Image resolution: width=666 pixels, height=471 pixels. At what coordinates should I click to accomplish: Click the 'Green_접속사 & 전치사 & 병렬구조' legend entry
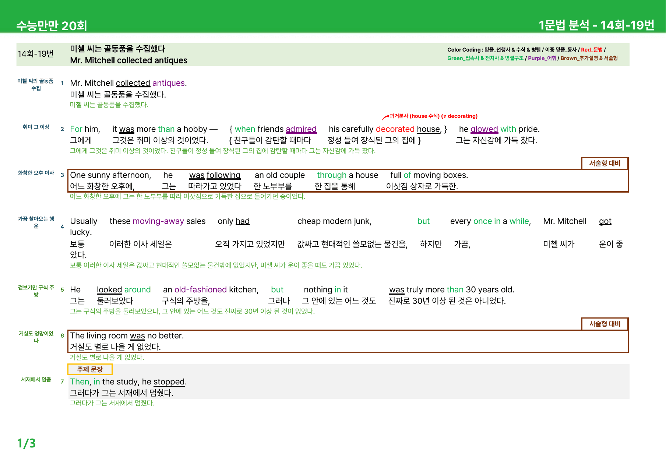tap(485, 58)
